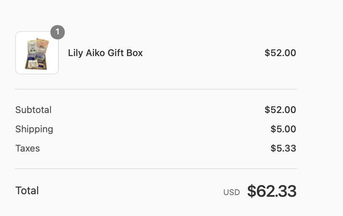Click the Total label
Viewport: 343px width, 216px height.
tap(27, 191)
